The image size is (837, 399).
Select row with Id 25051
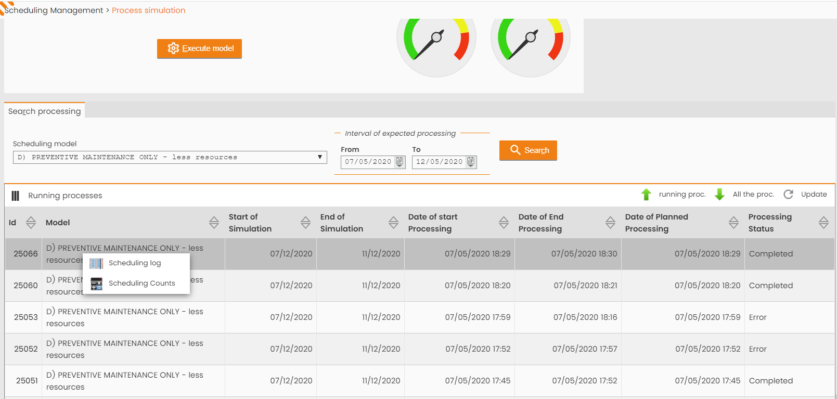pyautogui.click(x=420, y=381)
